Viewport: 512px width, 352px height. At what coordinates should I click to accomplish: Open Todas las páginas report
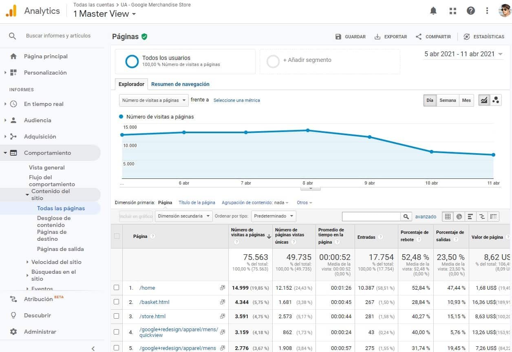pos(61,208)
